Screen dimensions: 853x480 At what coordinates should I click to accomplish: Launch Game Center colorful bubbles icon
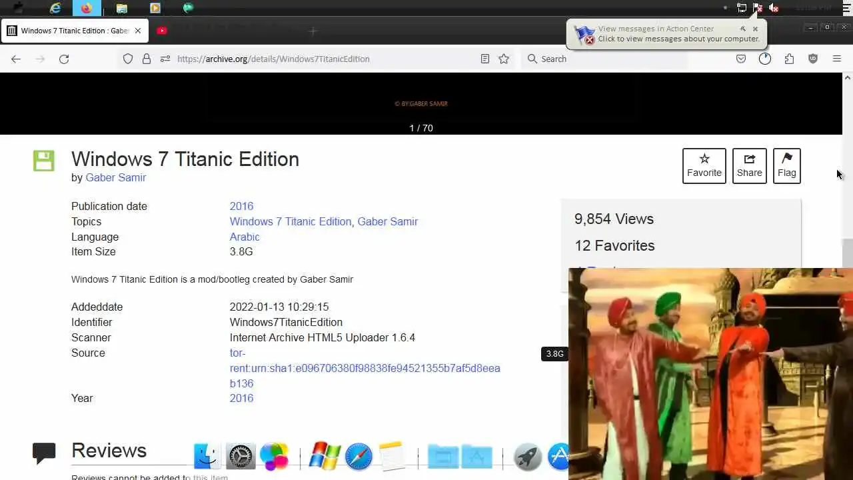tap(274, 457)
